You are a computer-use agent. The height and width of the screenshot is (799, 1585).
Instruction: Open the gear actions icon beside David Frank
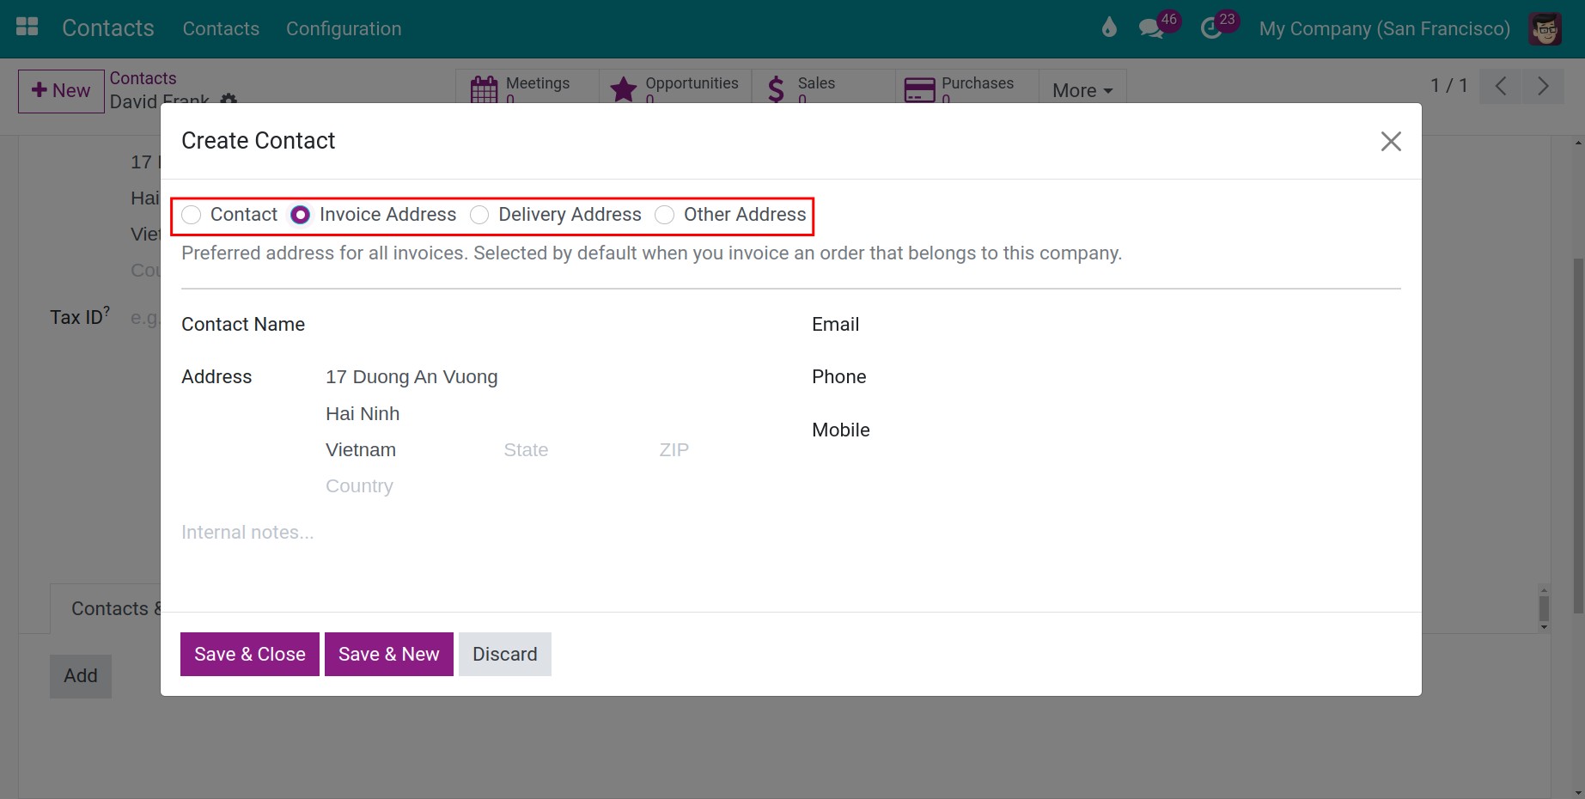(x=229, y=100)
